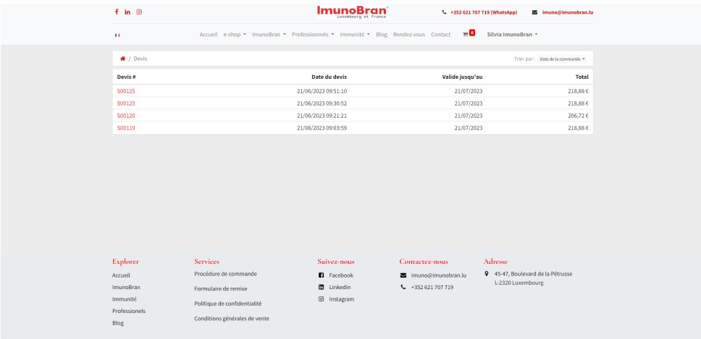Viewport: 701px width, 339px height.
Task: Open the shopping cart icon
Action: point(467,35)
